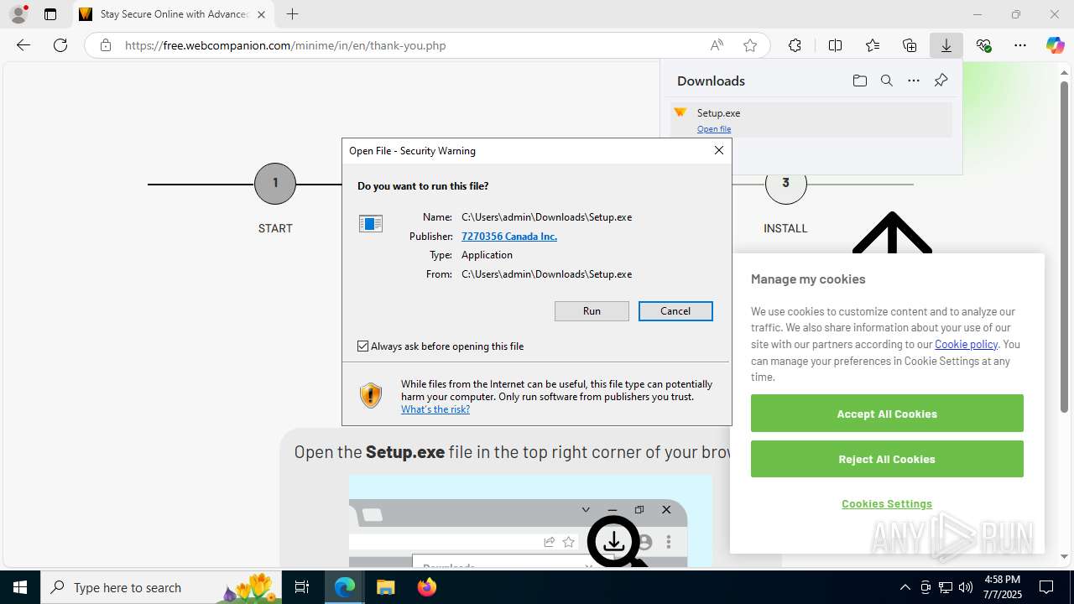Open the Cookie policy link
Viewport: 1074px width, 604px height.
point(966,344)
